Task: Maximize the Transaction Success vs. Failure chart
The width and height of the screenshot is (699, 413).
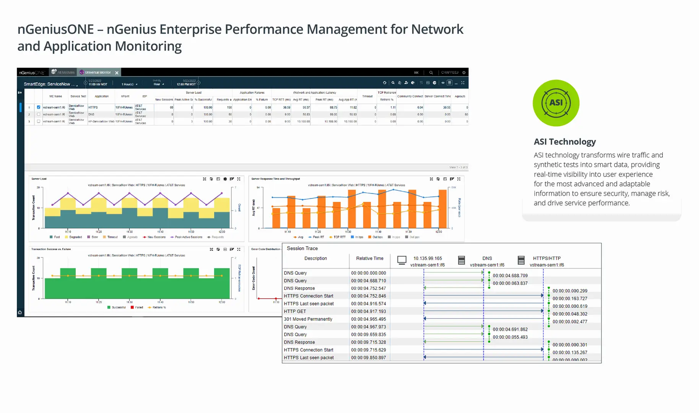Action: point(239,249)
